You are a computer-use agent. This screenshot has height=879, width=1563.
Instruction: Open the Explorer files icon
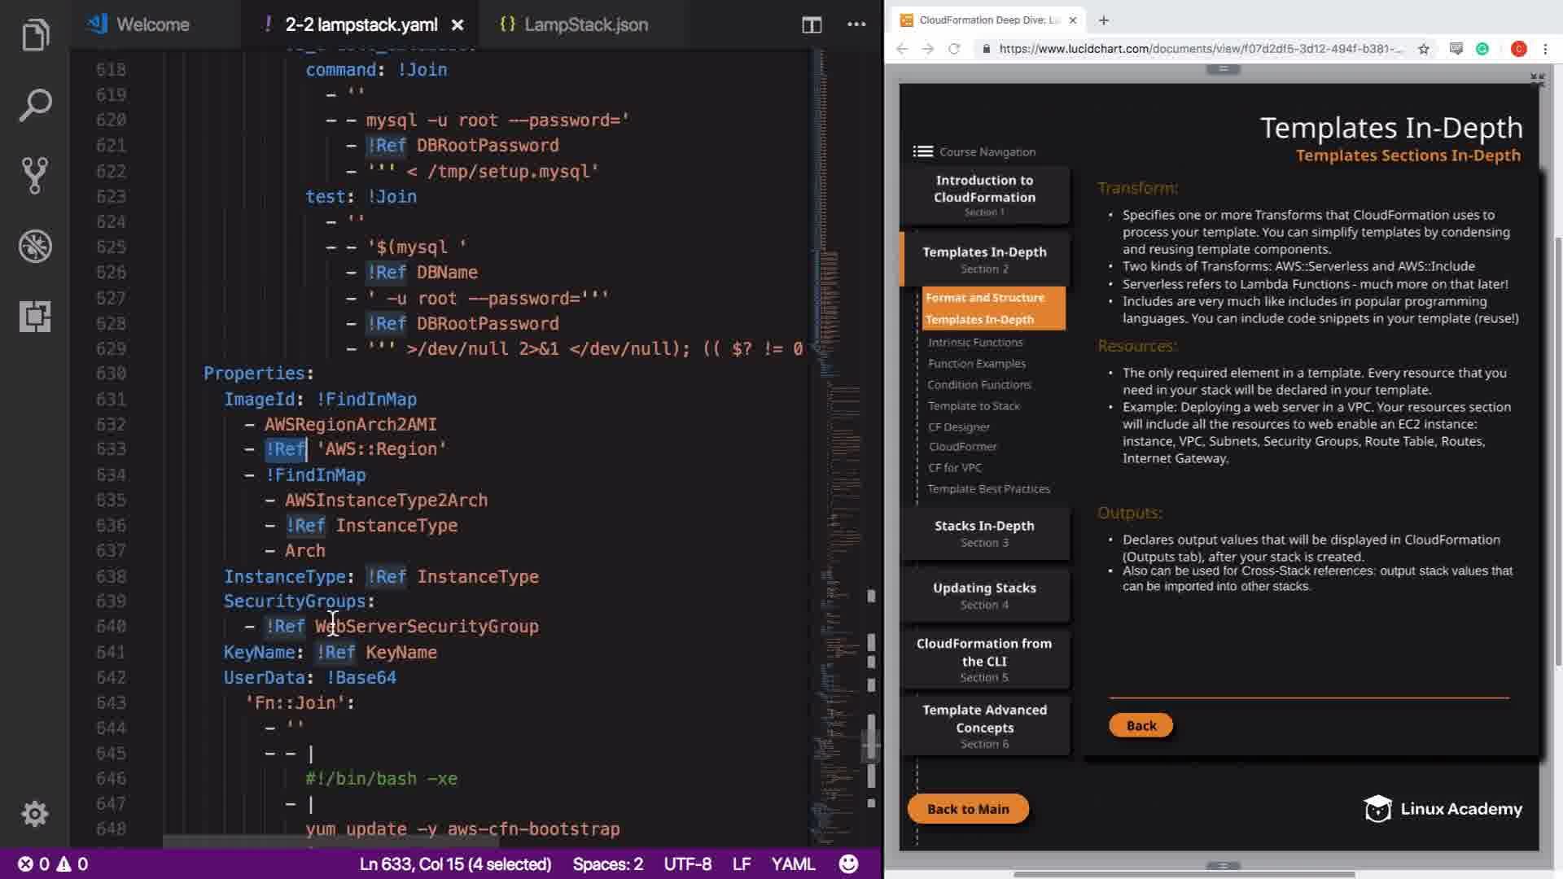35,35
